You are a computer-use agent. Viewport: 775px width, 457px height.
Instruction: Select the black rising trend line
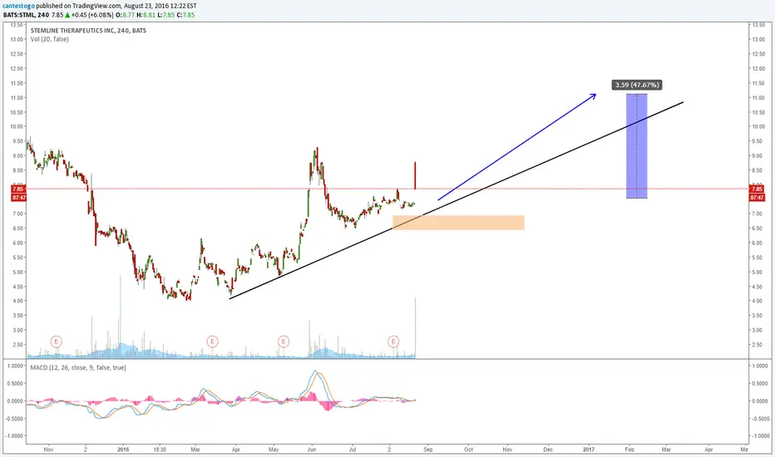pyautogui.click(x=457, y=200)
